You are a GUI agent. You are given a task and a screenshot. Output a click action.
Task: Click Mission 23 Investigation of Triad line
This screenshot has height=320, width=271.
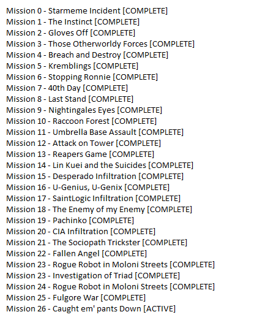point(93,276)
